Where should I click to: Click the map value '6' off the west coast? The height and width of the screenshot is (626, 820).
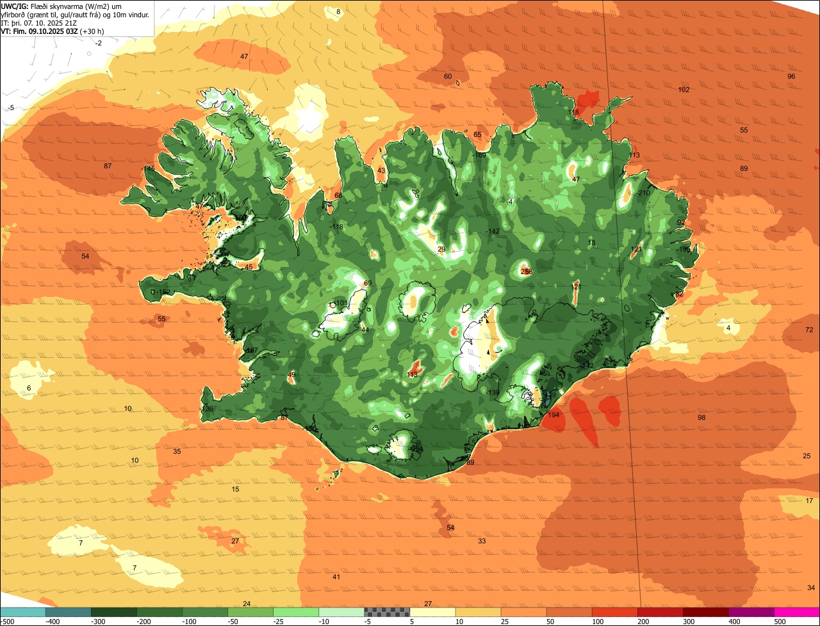[29, 388]
